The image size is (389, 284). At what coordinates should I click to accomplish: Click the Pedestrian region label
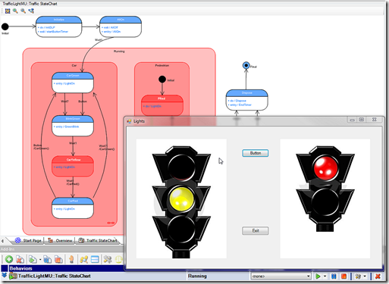162,65
